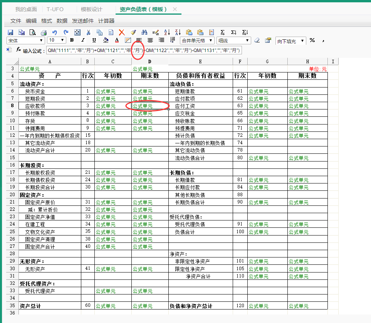Open Print Preview with the magnifier page icon
This screenshot has width=371, height=323.
[x=33, y=32]
